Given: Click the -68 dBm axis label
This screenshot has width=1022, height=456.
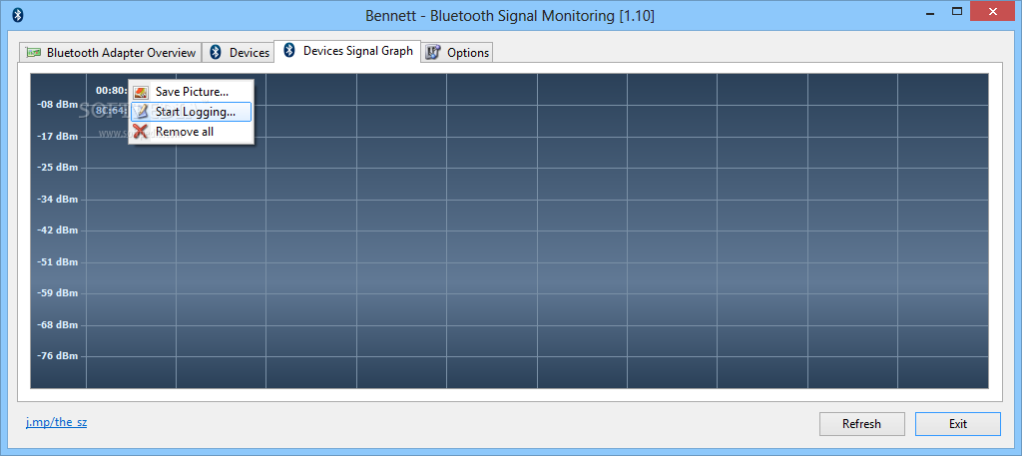Looking at the screenshot, I should (57, 324).
